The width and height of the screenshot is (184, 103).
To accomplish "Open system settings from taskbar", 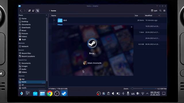I will click(x=28, y=94).
